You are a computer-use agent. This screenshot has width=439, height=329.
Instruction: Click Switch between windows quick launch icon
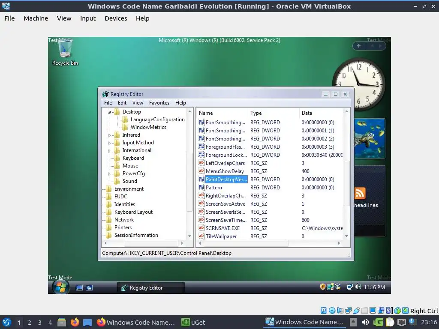coord(89,287)
